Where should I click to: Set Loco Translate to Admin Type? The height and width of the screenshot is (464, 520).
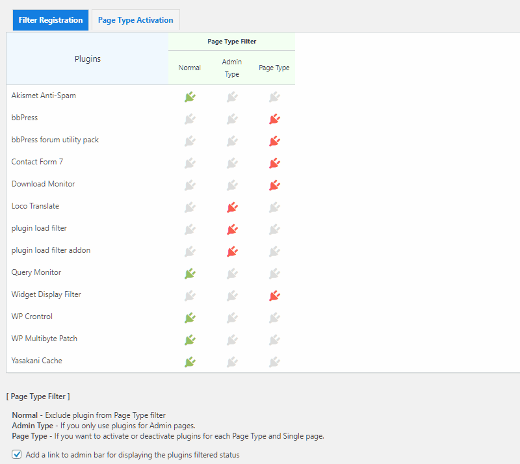(232, 207)
